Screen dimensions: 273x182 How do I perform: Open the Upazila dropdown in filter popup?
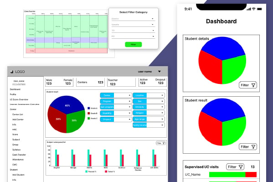point(133,25)
